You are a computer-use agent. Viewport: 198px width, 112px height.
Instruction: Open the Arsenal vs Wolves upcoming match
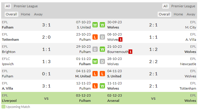click(x=152, y=98)
